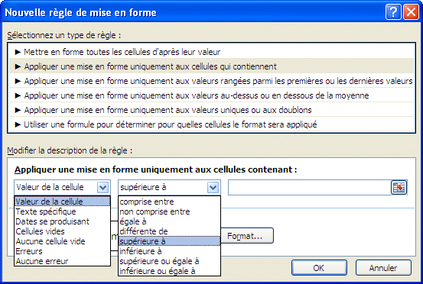Choose Aucune cellule vide option
The width and height of the screenshot is (423, 284).
click(62, 241)
